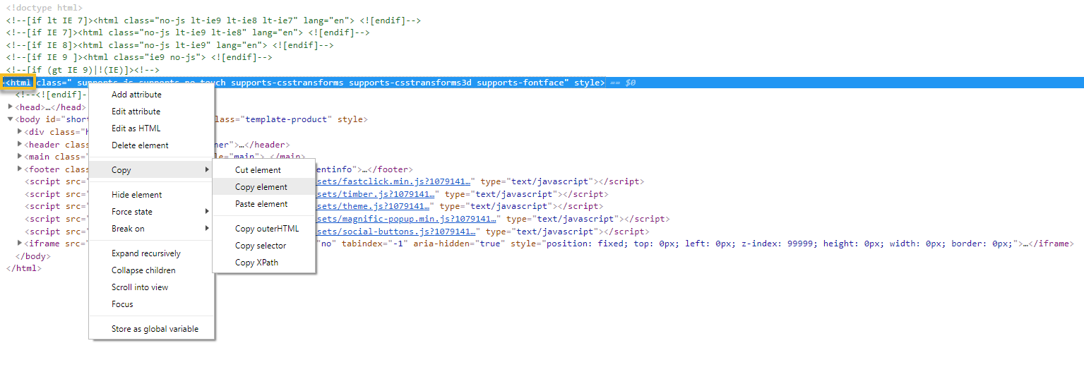The image size is (1084, 372).
Task: Choose Copy element in submenu
Action: pos(264,187)
